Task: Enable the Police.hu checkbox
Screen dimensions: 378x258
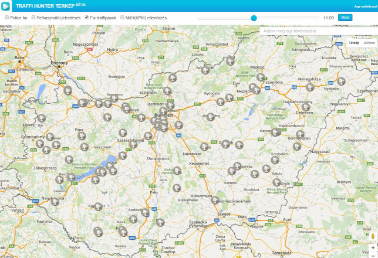Action: 7,18
